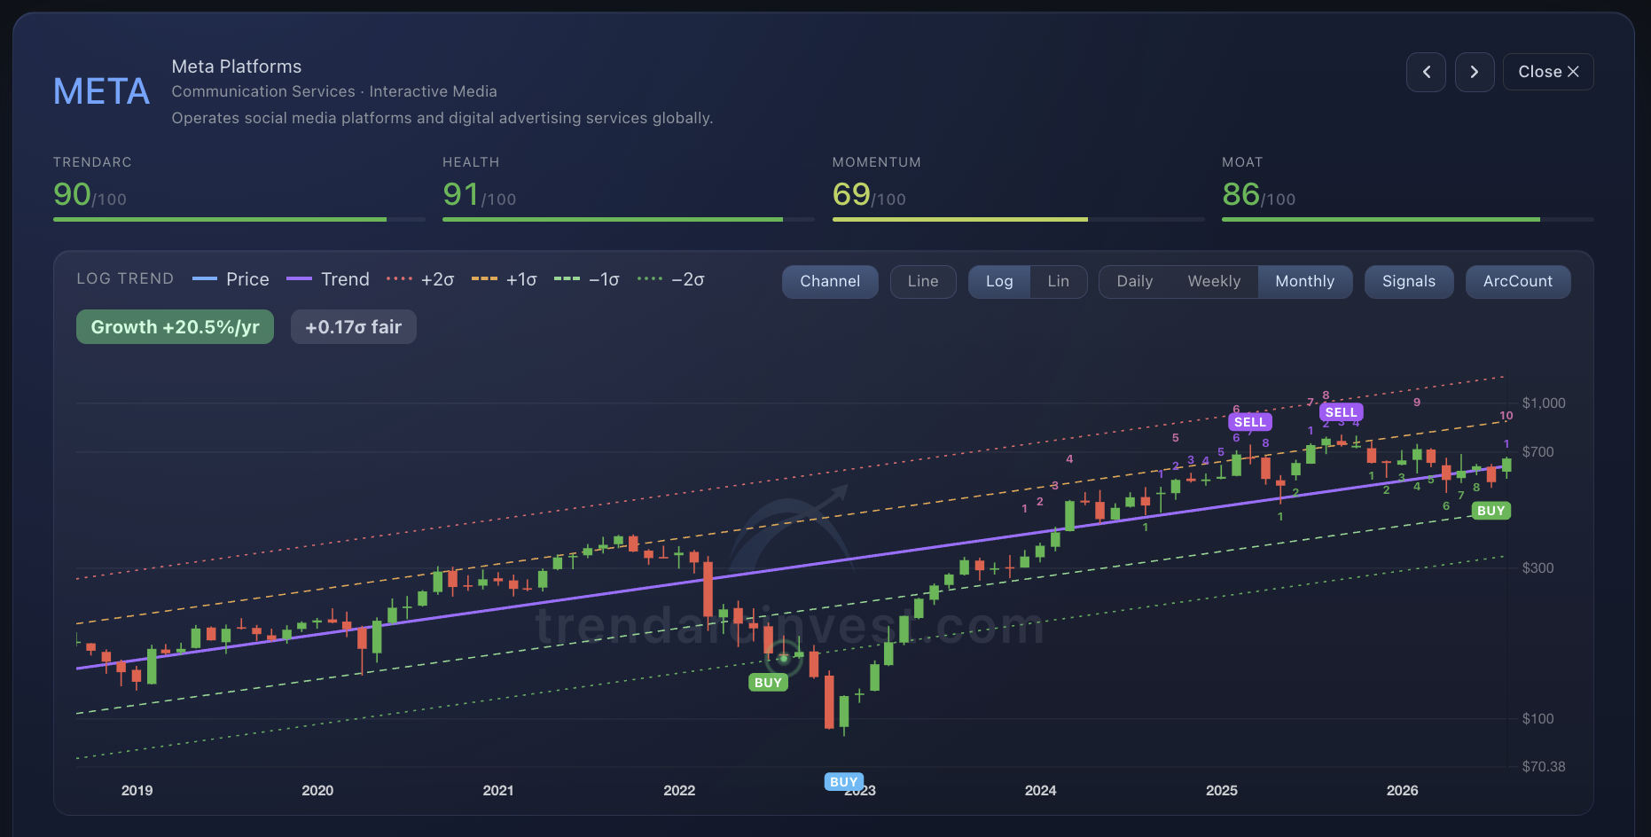Click the second purple SELL marker, in late 2025
Viewport: 1651px width, 837px height.
(x=1341, y=412)
